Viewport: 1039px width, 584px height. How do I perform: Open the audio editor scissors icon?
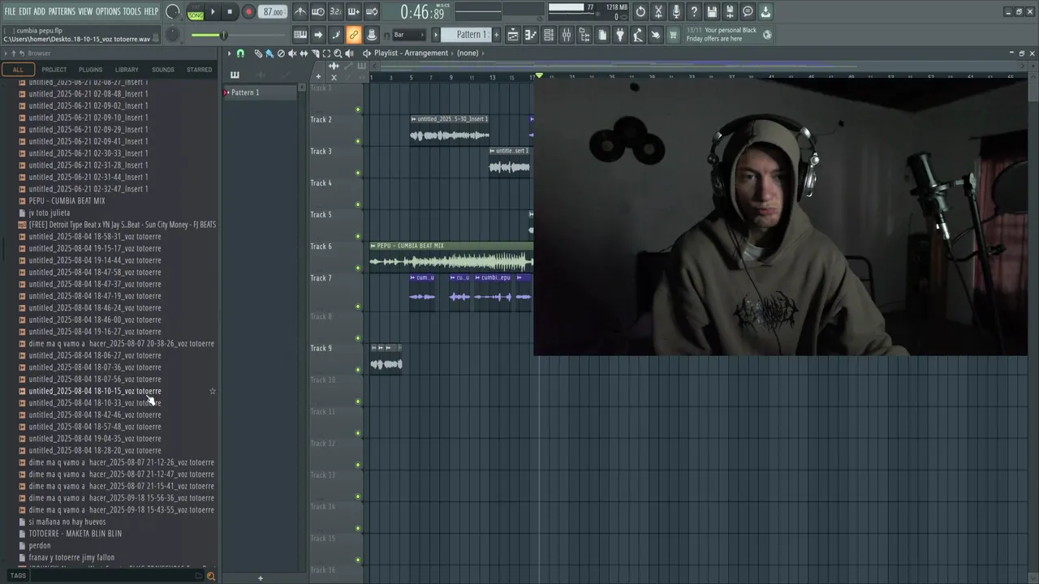point(658,11)
